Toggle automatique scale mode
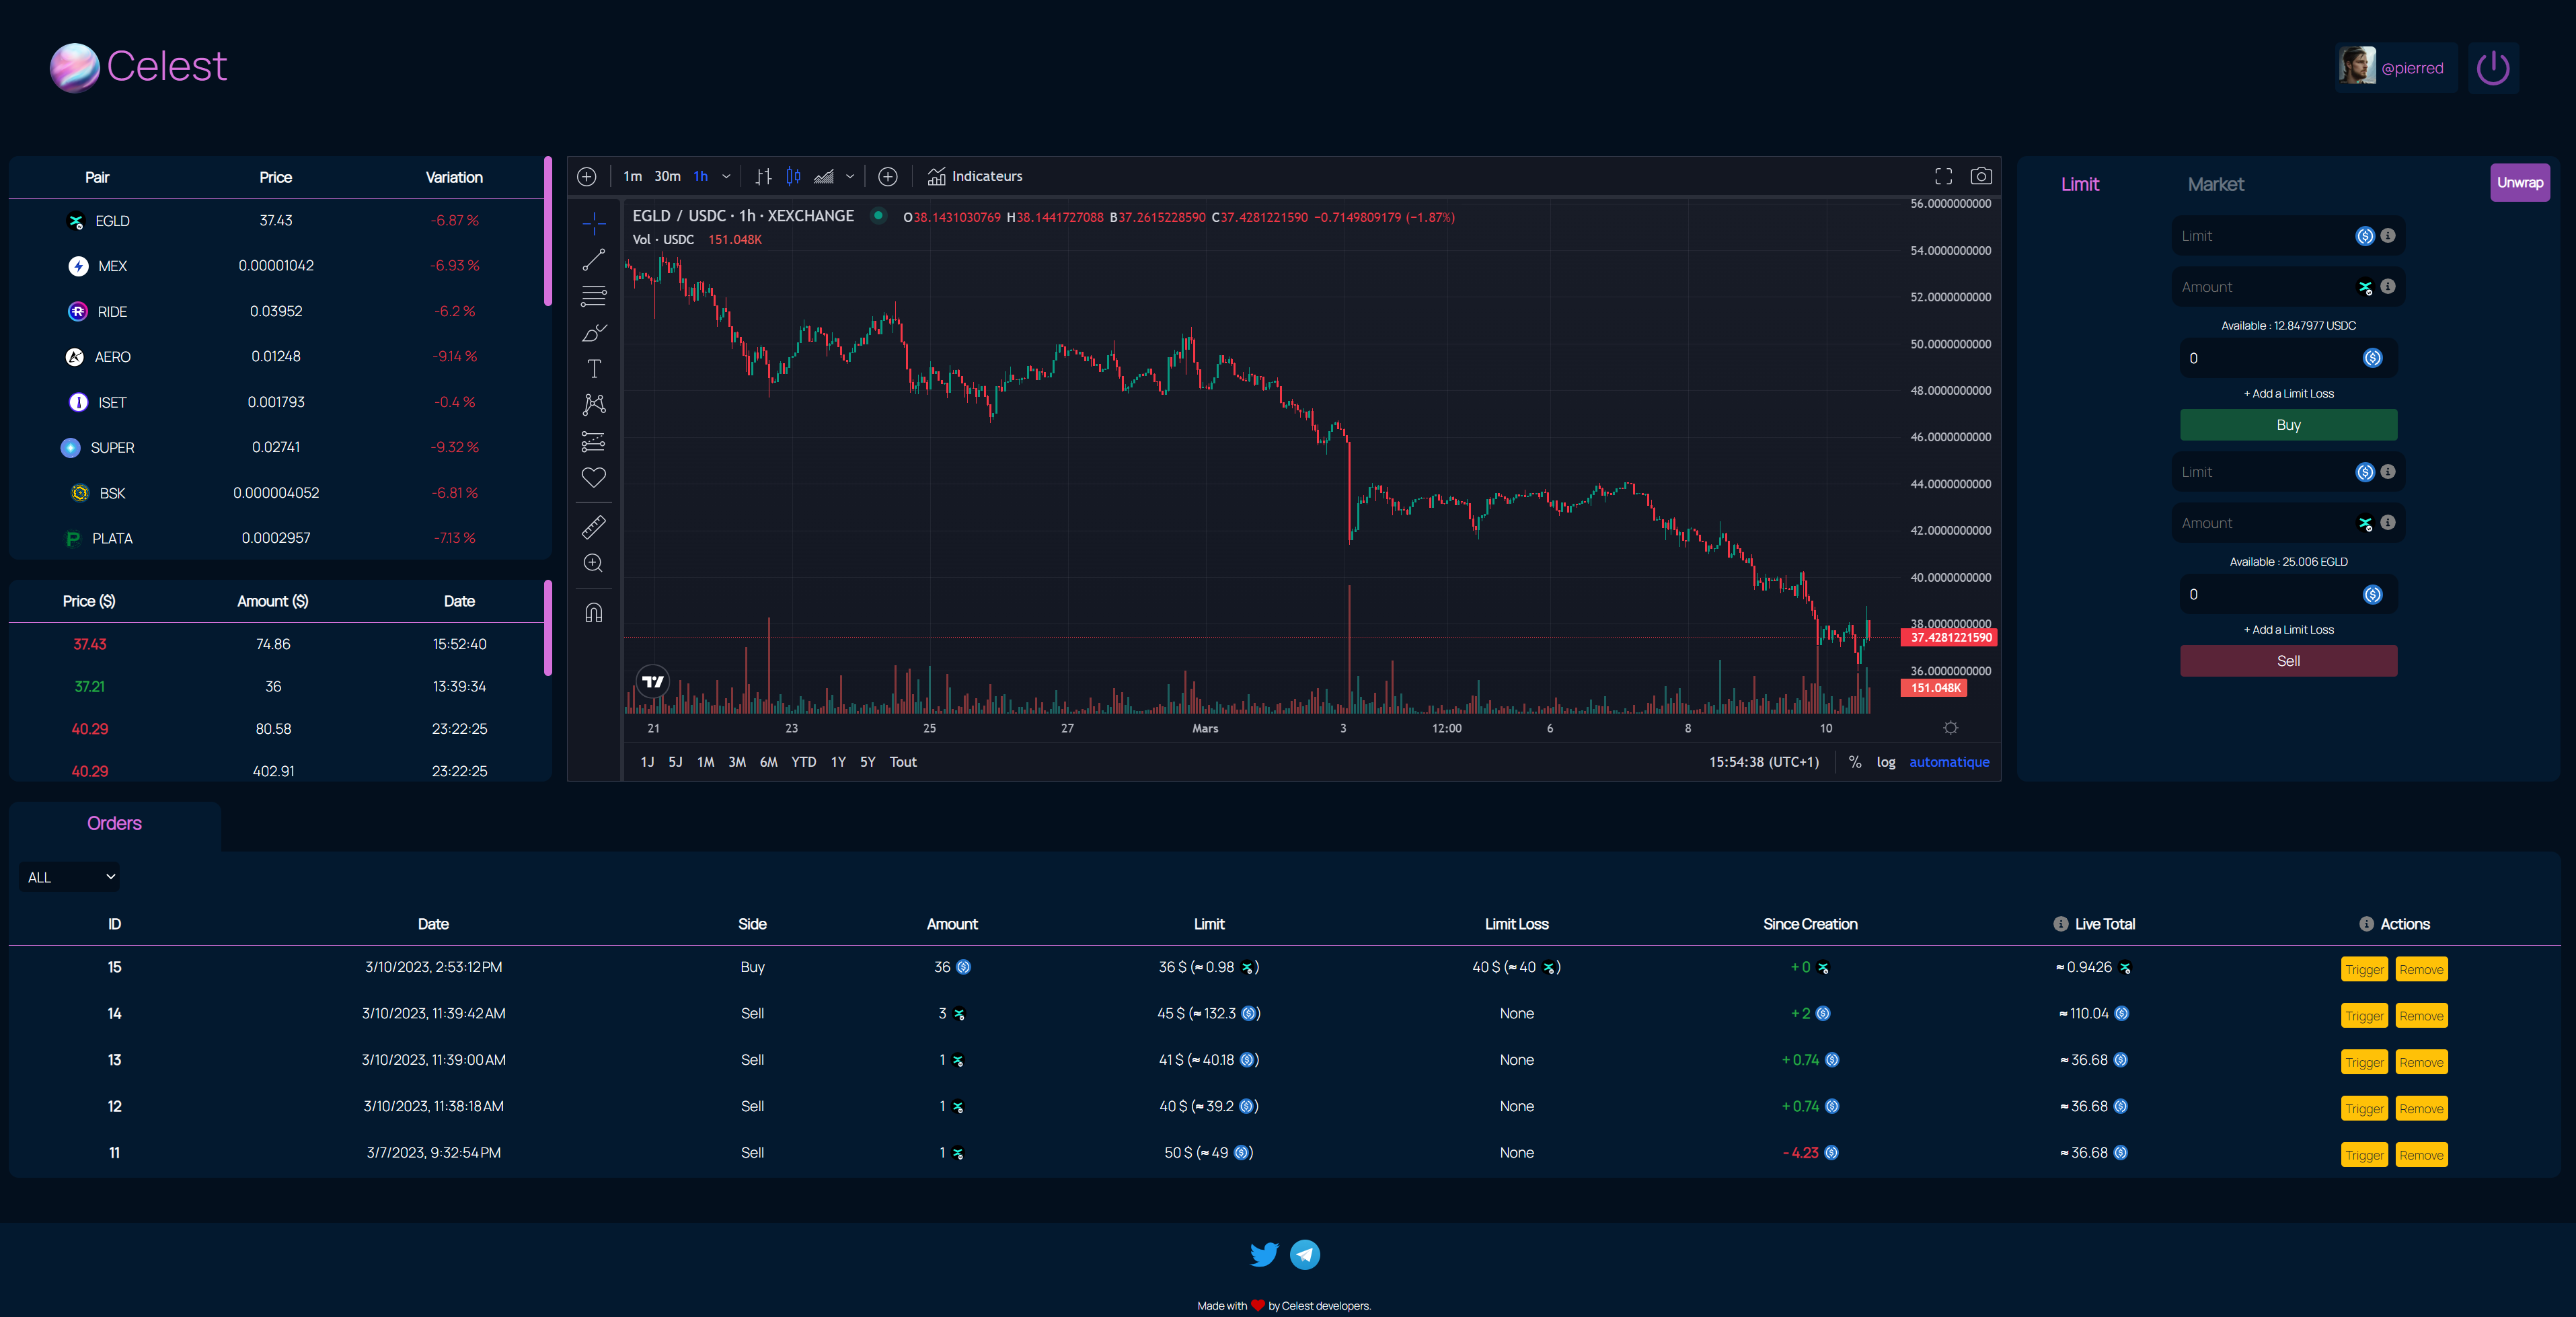This screenshot has width=2576, height=1317. (1949, 762)
